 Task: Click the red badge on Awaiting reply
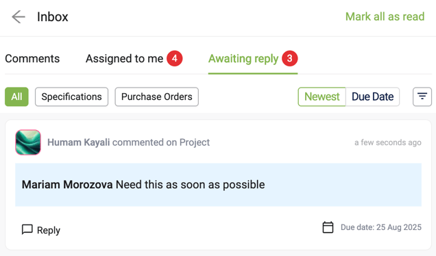(290, 58)
